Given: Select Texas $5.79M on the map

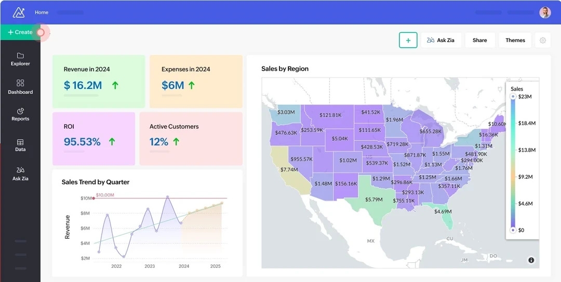Looking at the screenshot, I should (374, 199).
